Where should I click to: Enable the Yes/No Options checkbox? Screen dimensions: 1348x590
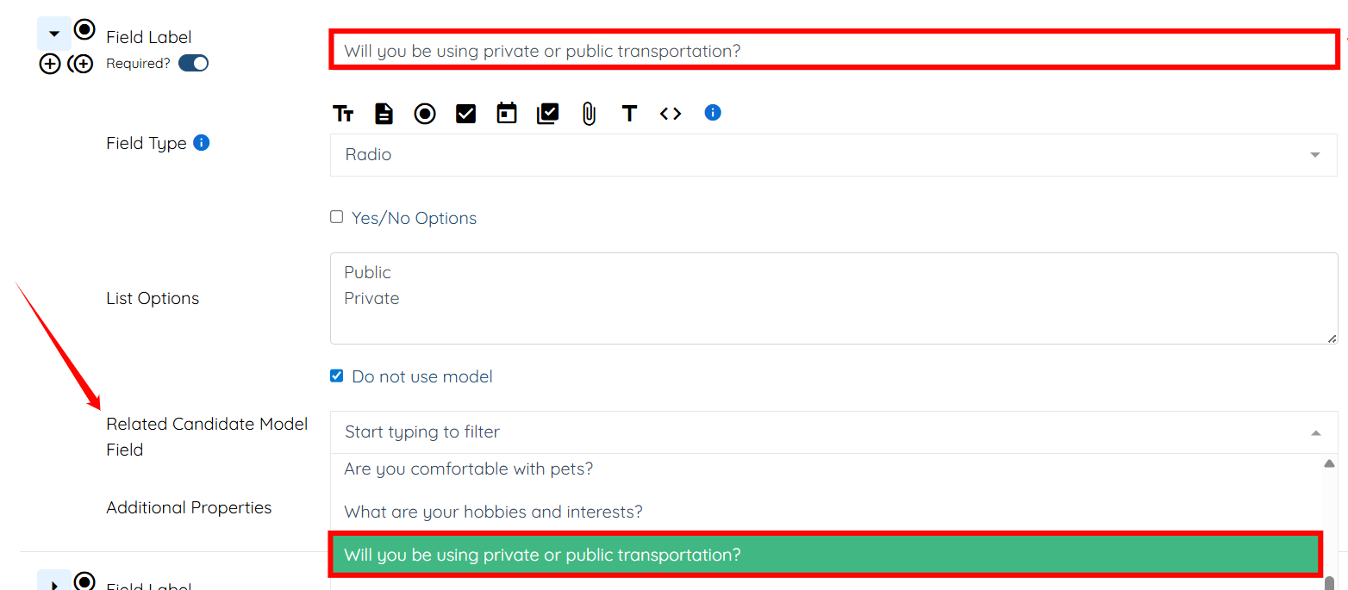click(x=337, y=217)
